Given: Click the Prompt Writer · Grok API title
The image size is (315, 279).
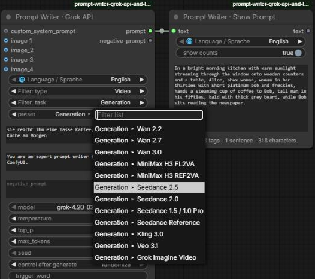Looking at the screenshot, I should point(54,17).
